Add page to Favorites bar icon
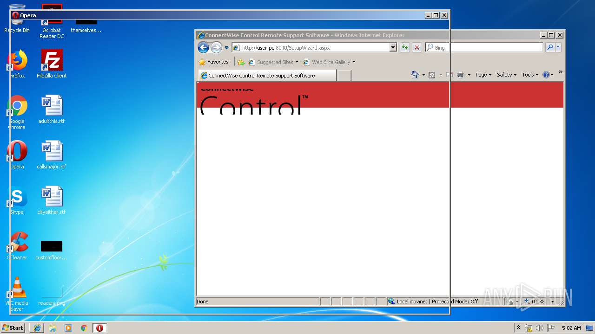The image size is (595, 334). tap(240, 62)
